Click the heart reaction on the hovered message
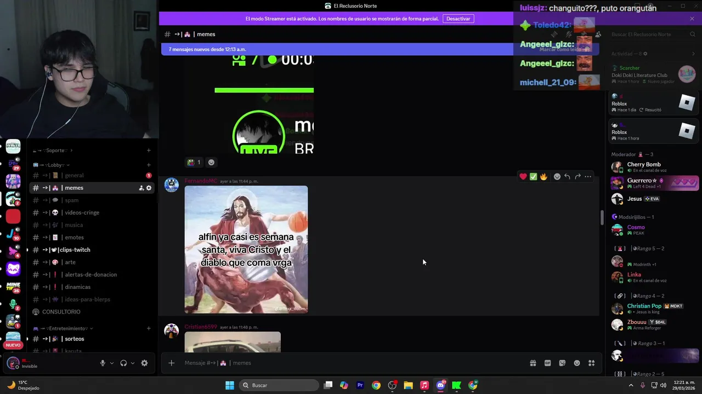Image resolution: width=702 pixels, height=394 pixels. coord(523,176)
